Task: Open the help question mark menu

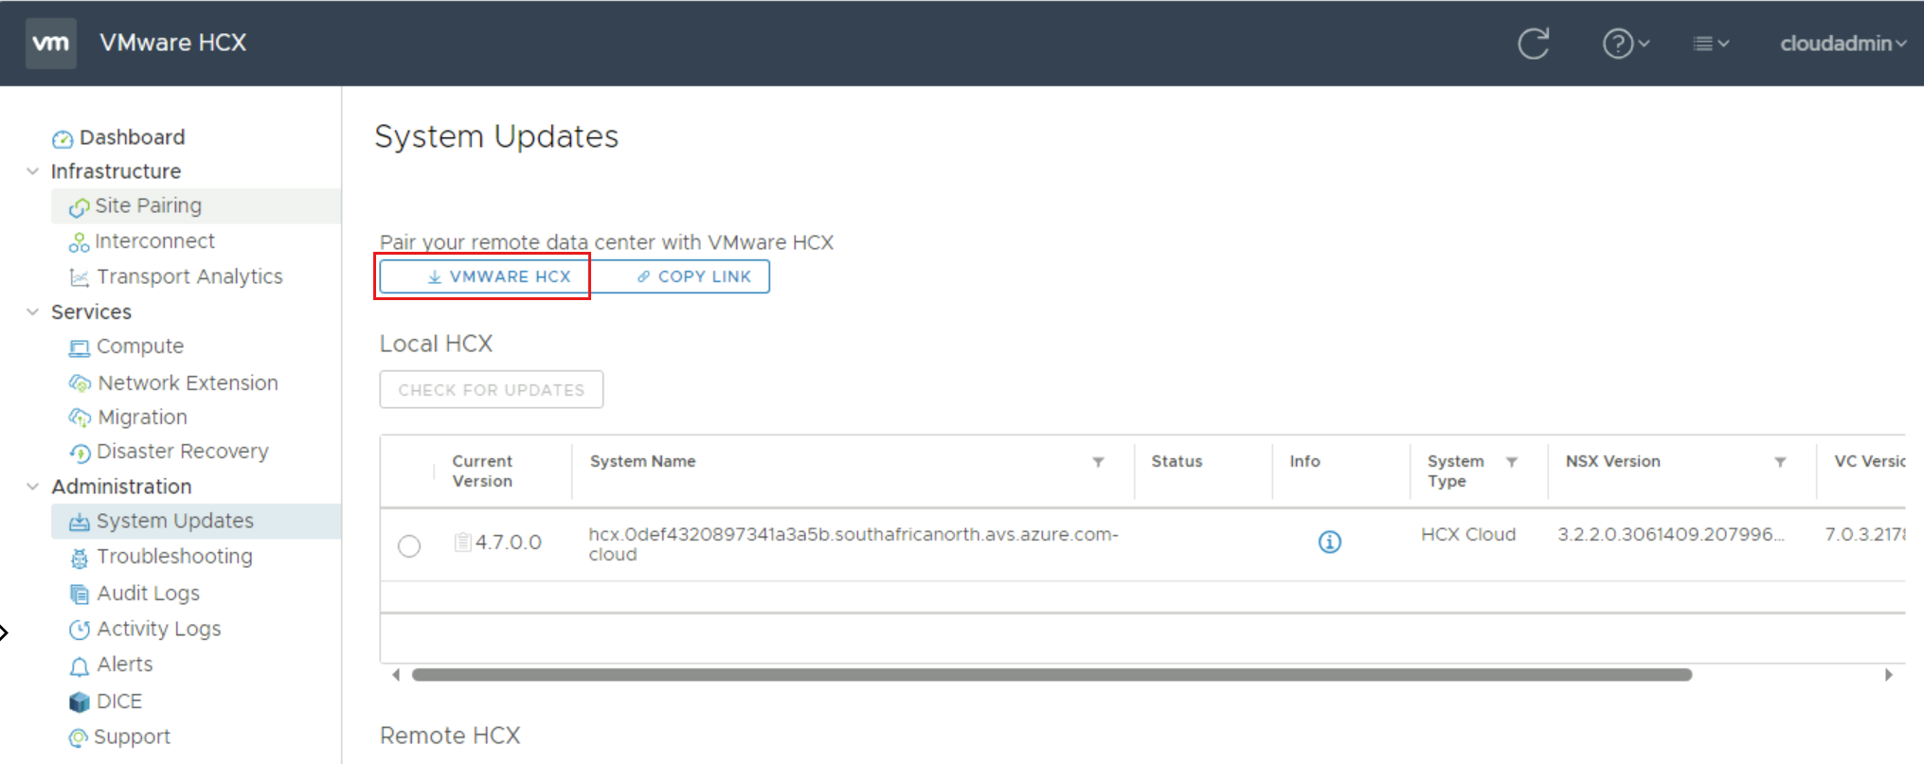Action: [1625, 44]
